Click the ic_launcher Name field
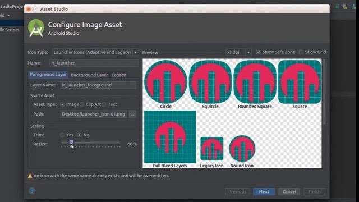 click(x=94, y=63)
